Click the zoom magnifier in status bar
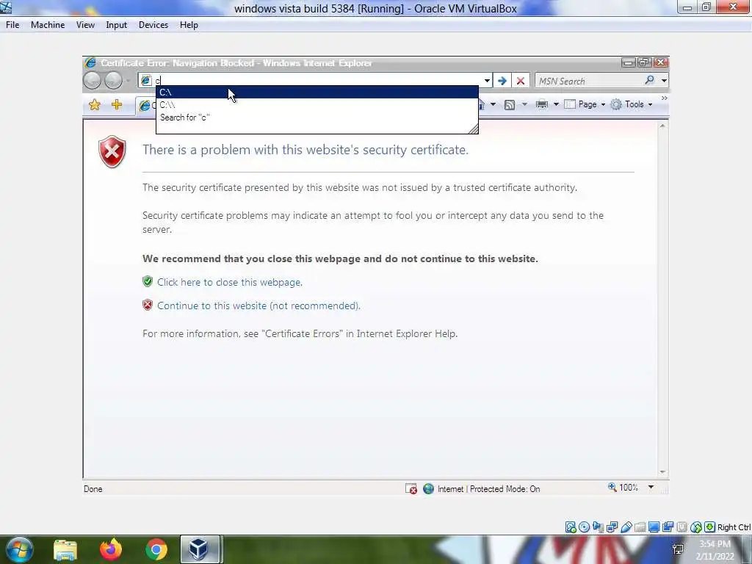 click(612, 488)
